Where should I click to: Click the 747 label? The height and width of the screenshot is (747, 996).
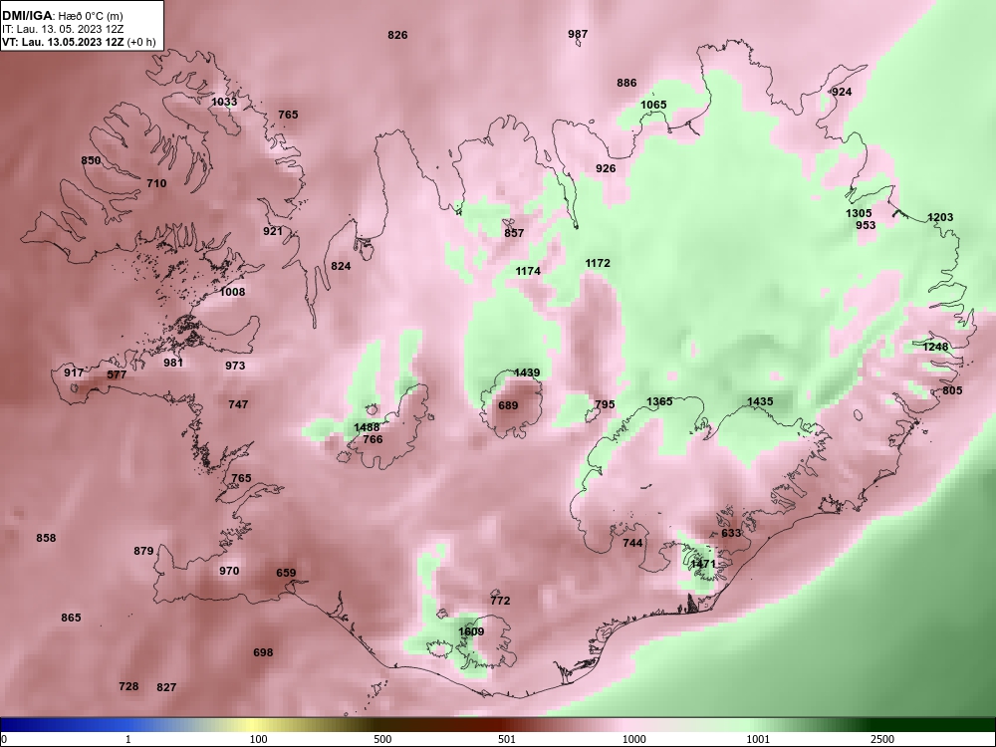tap(238, 404)
